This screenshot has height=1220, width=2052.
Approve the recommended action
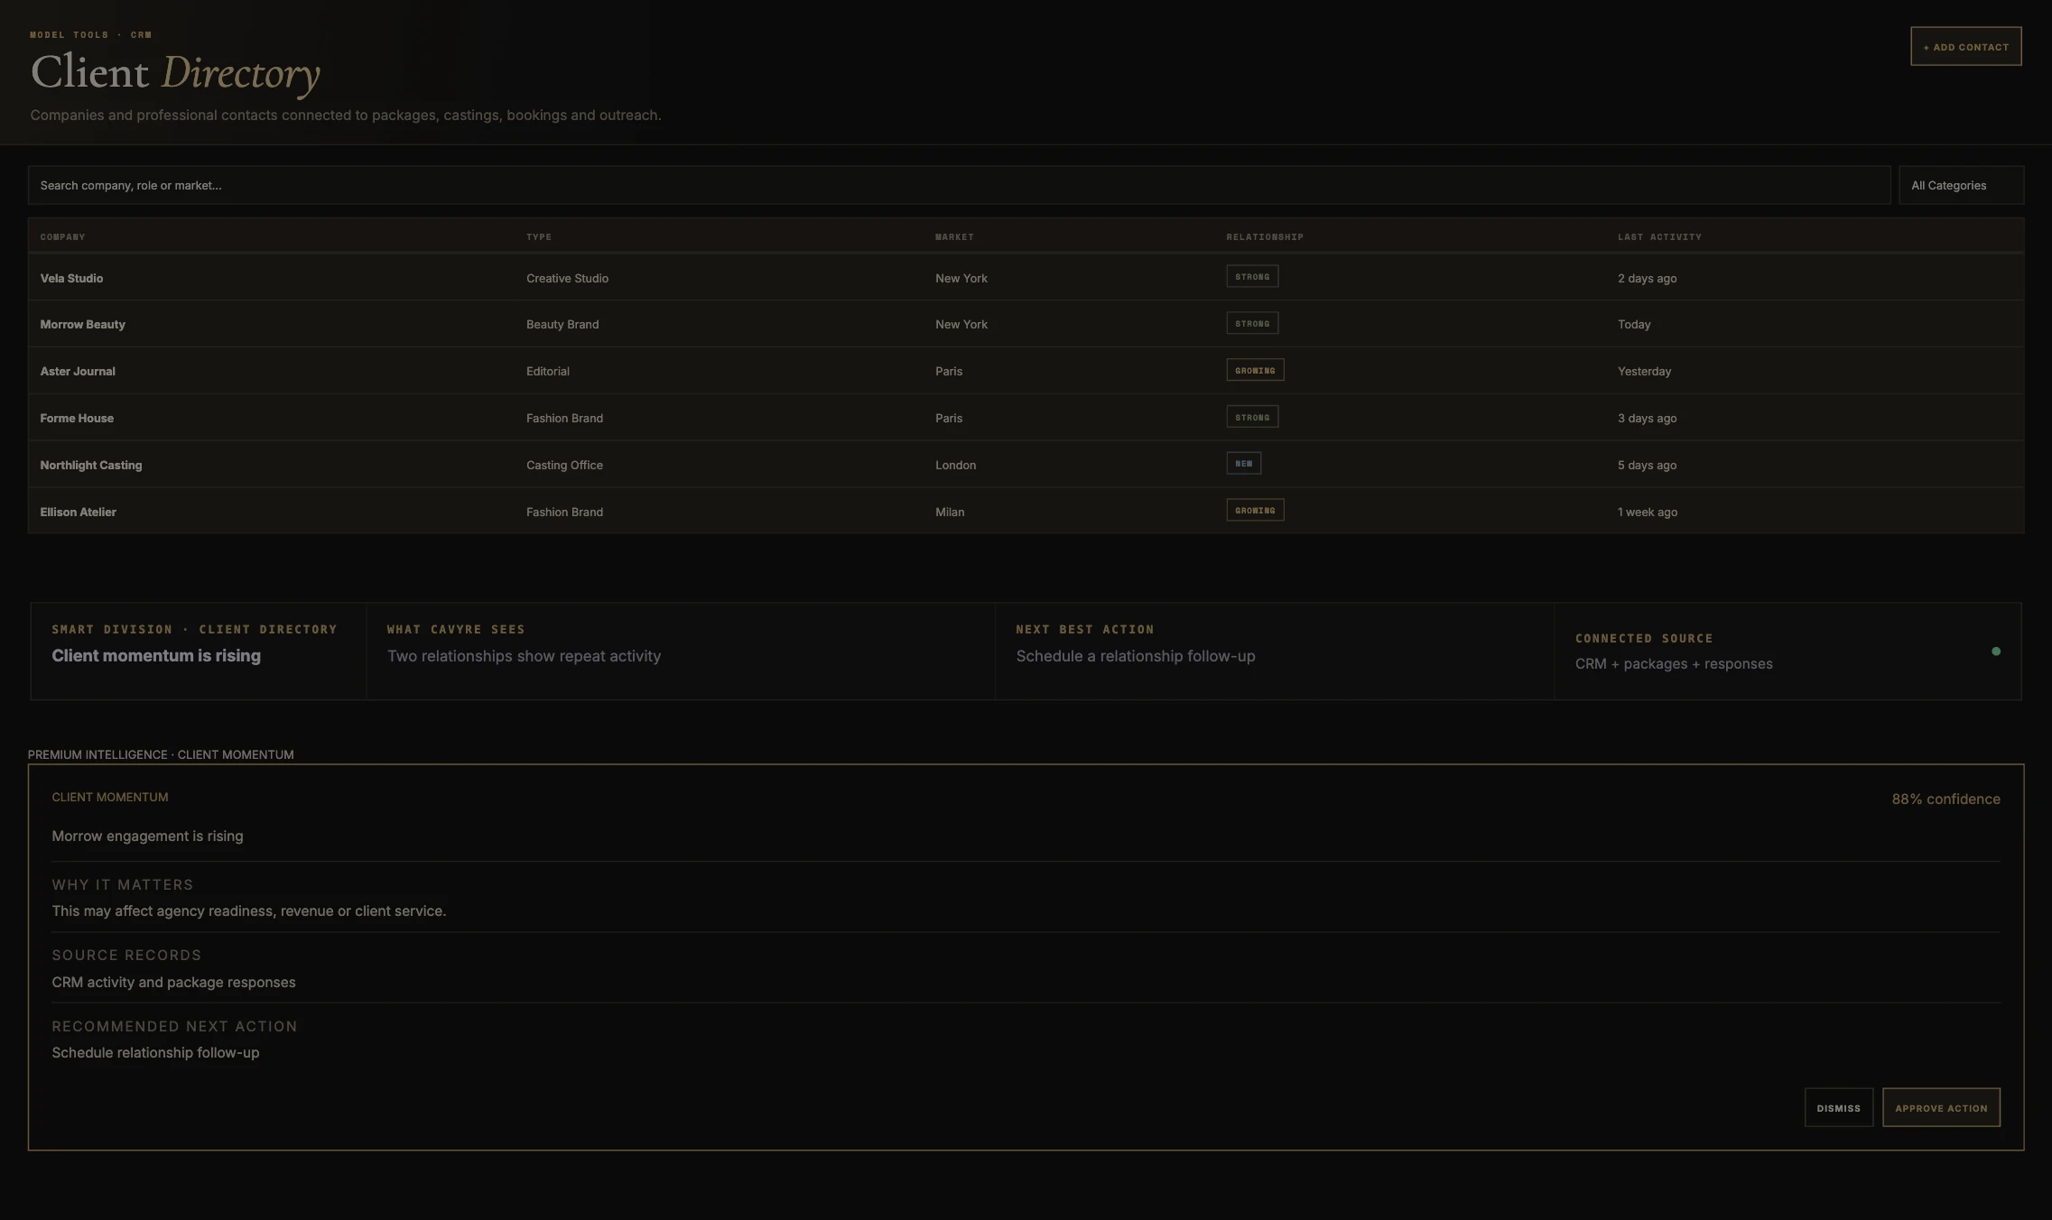tap(1941, 1107)
